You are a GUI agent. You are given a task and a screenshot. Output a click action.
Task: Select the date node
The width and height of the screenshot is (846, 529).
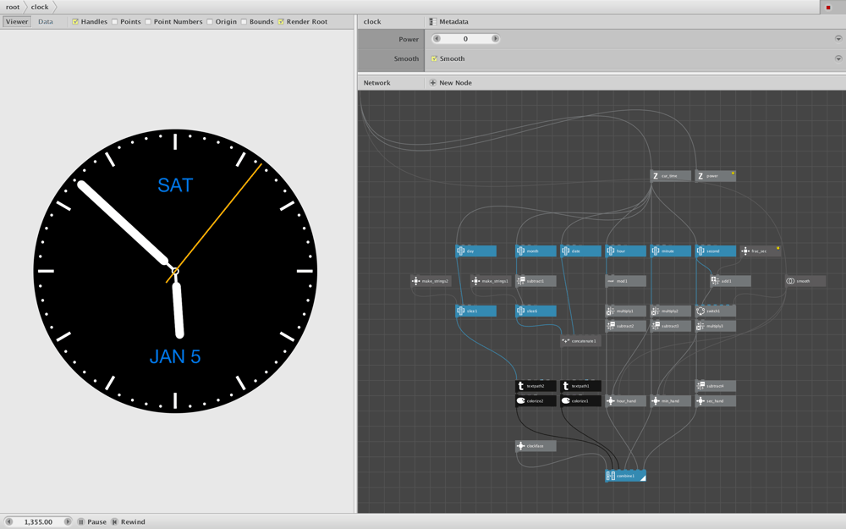(580, 251)
